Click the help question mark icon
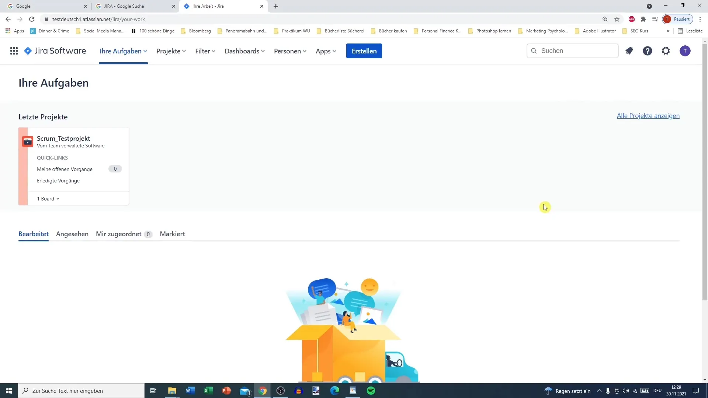 coord(648,51)
